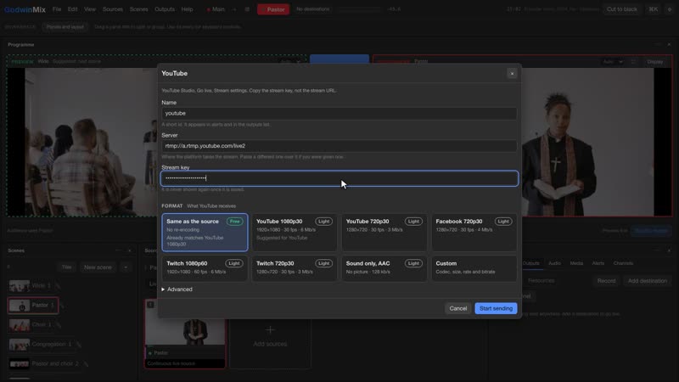Close the Scenes panel with its X
The height and width of the screenshot is (382, 679).
(x=130, y=250)
